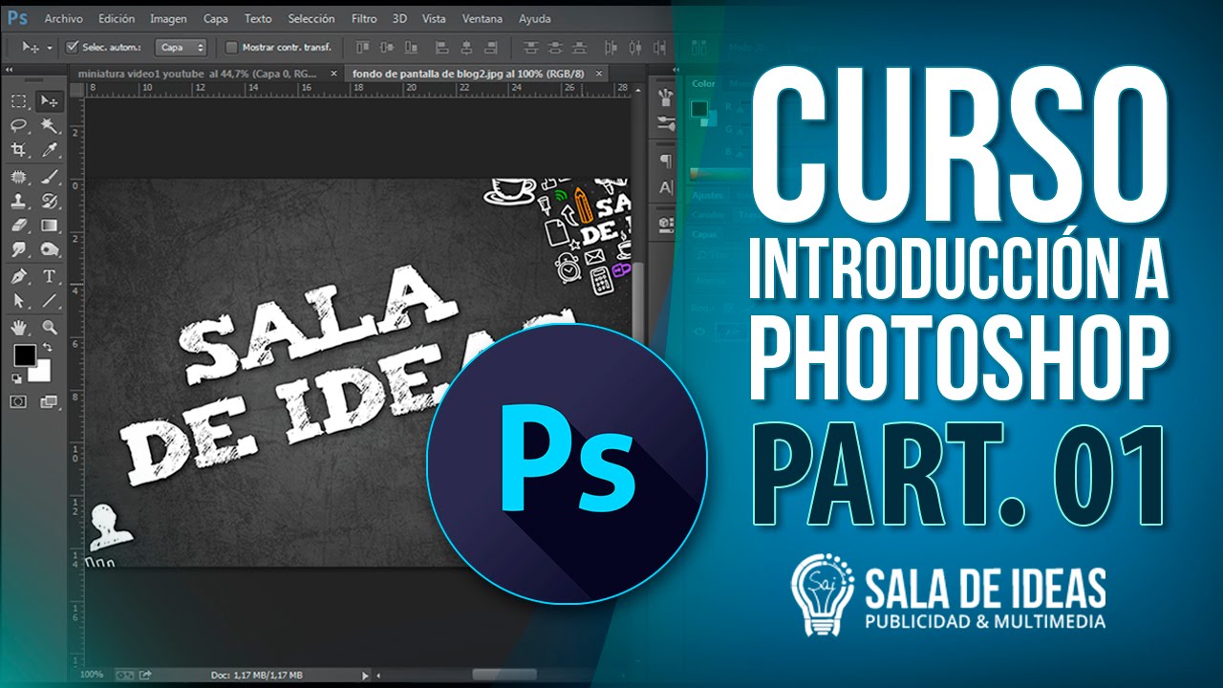Image resolution: width=1223 pixels, height=688 pixels.
Task: Click Align left edges icon
Action: click(443, 47)
